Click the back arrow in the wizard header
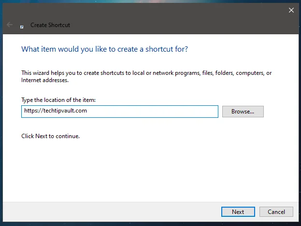Image resolution: width=301 pixels, height=226 pixels. click(x=10, y=25)
